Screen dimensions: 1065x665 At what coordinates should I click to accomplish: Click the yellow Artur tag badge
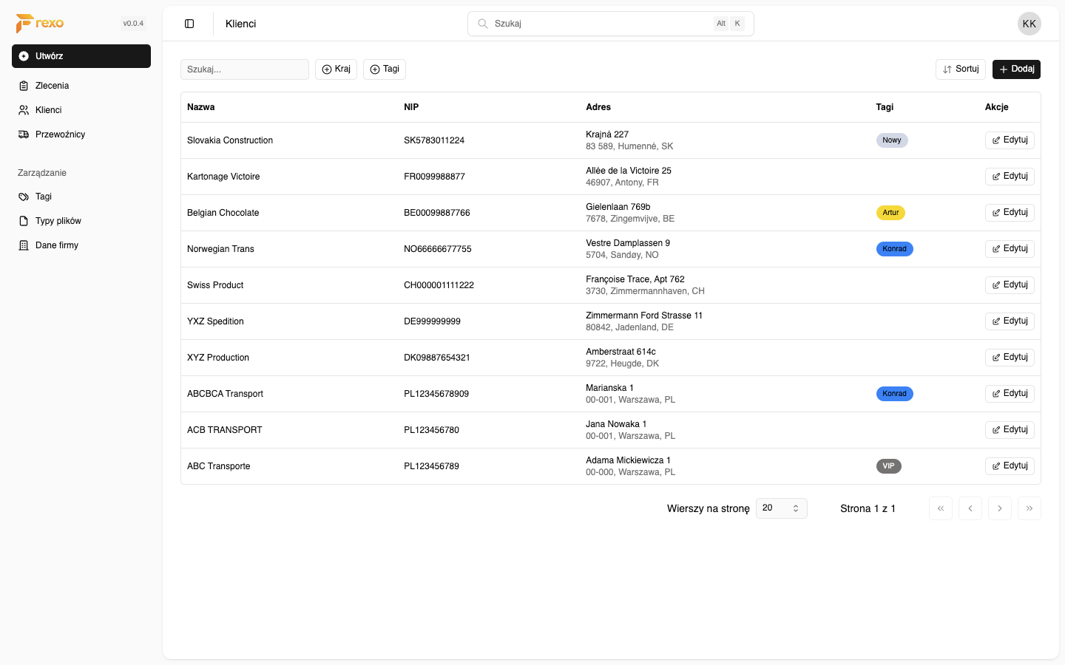point(890,213)
